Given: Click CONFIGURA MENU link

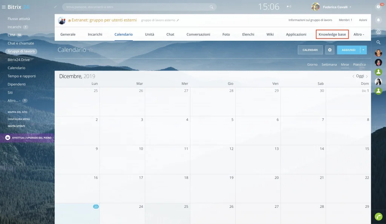Looking at the screenshot, I should (19, 119).
